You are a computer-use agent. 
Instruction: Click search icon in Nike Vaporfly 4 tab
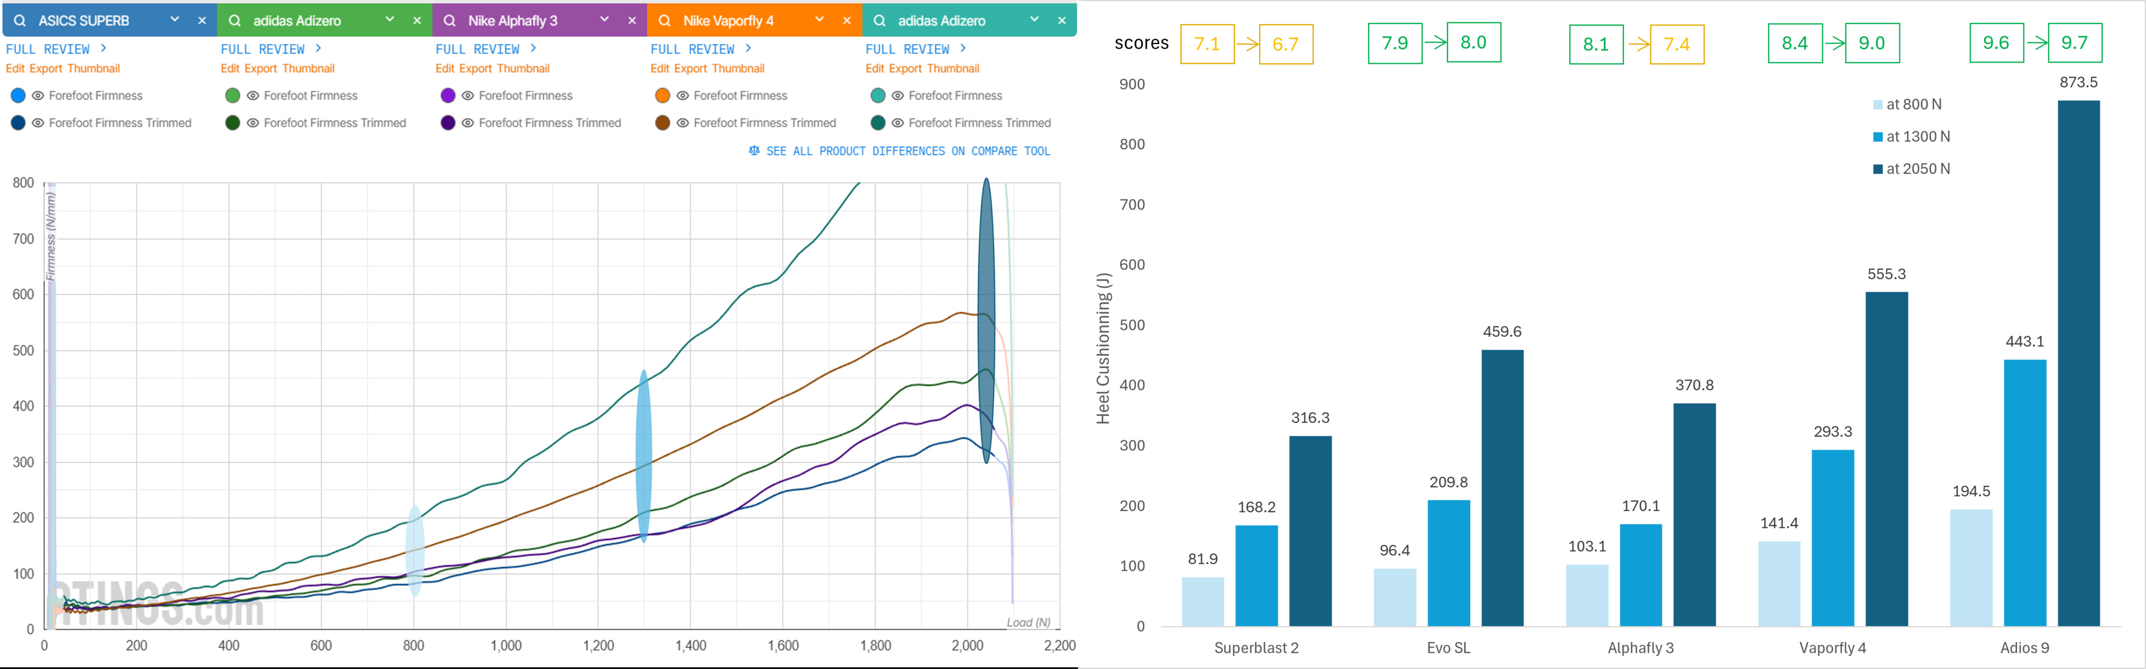(665, 20)
